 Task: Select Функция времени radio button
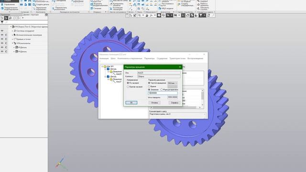162,89
